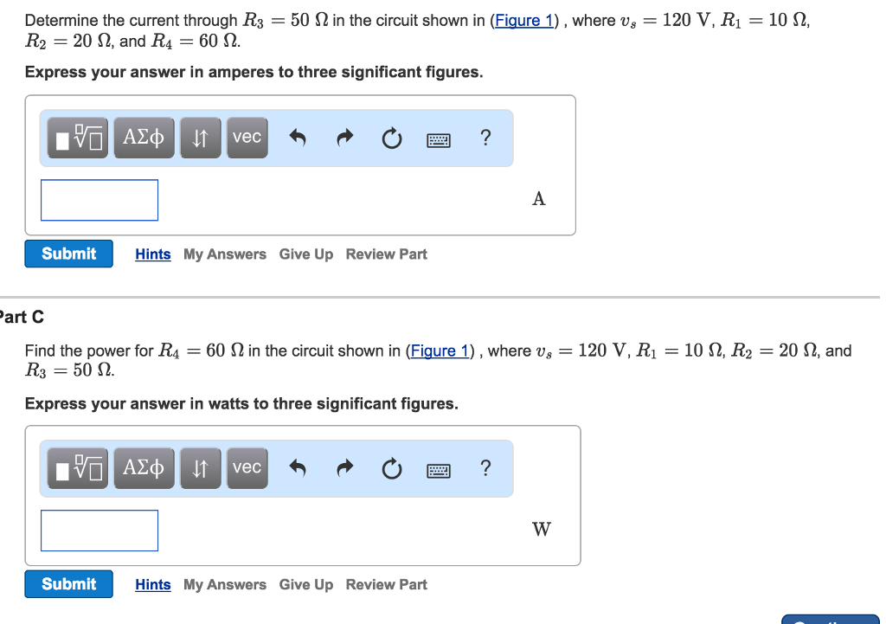Submit the Part C power answer
This screenshot has height=624, width=886.
pos(68,583)
